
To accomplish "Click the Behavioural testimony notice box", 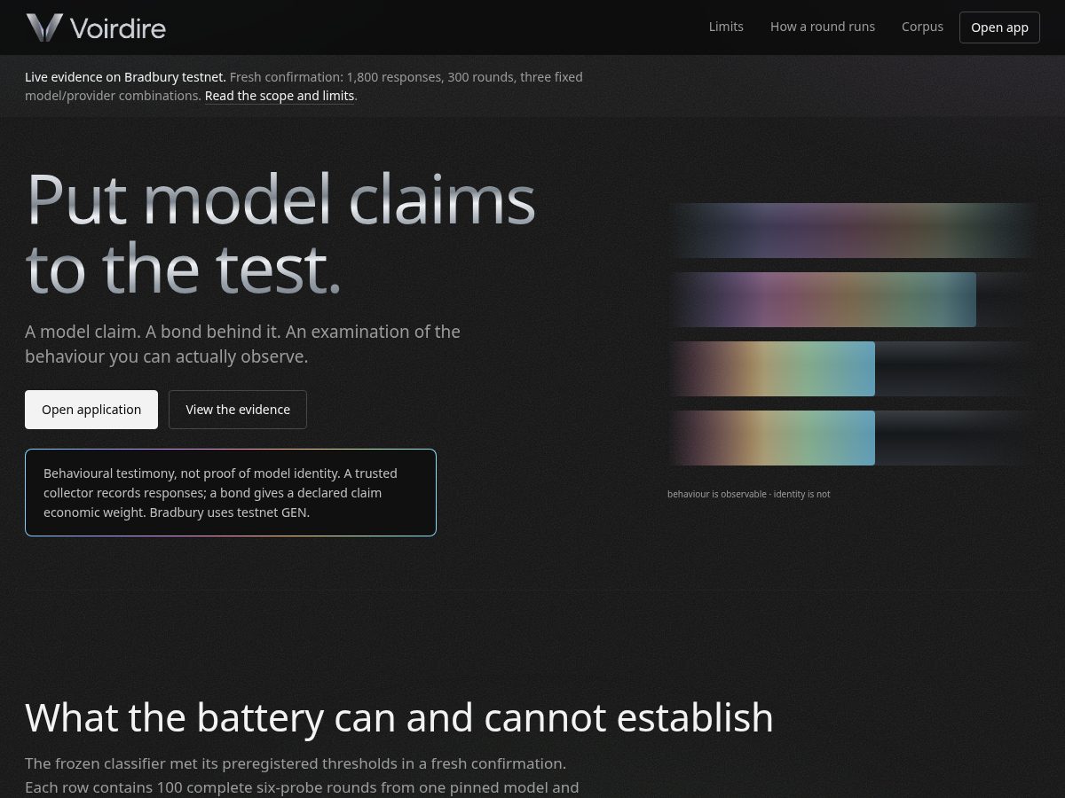I will (x=231, y=492).
